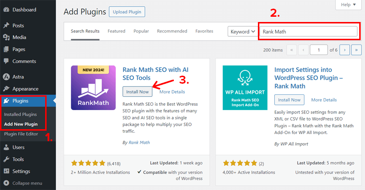Click '2+ Million Active Installations' text
Image resolution: width=365 pixels, height=190 pixels.
pyautogui.click(x=100, y=172)
